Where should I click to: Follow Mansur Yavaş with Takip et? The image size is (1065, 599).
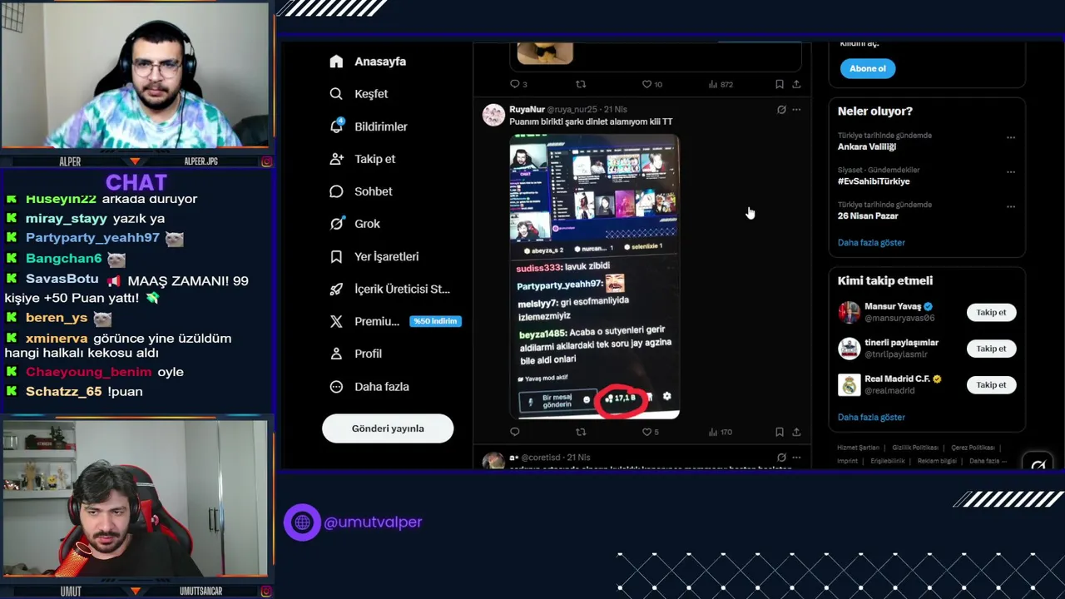[x=991, y=313]
